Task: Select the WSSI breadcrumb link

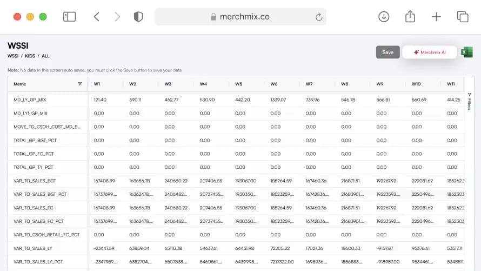Action: point(12,56)
